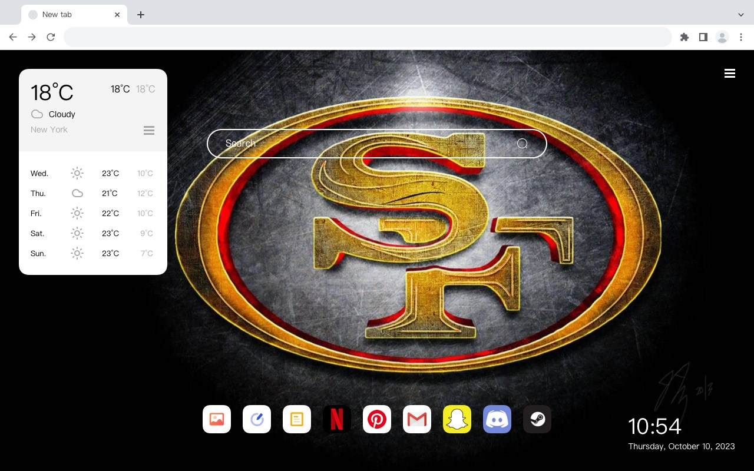Open the weather widget settings lines icon
The image size is (754, 471).
149,130
